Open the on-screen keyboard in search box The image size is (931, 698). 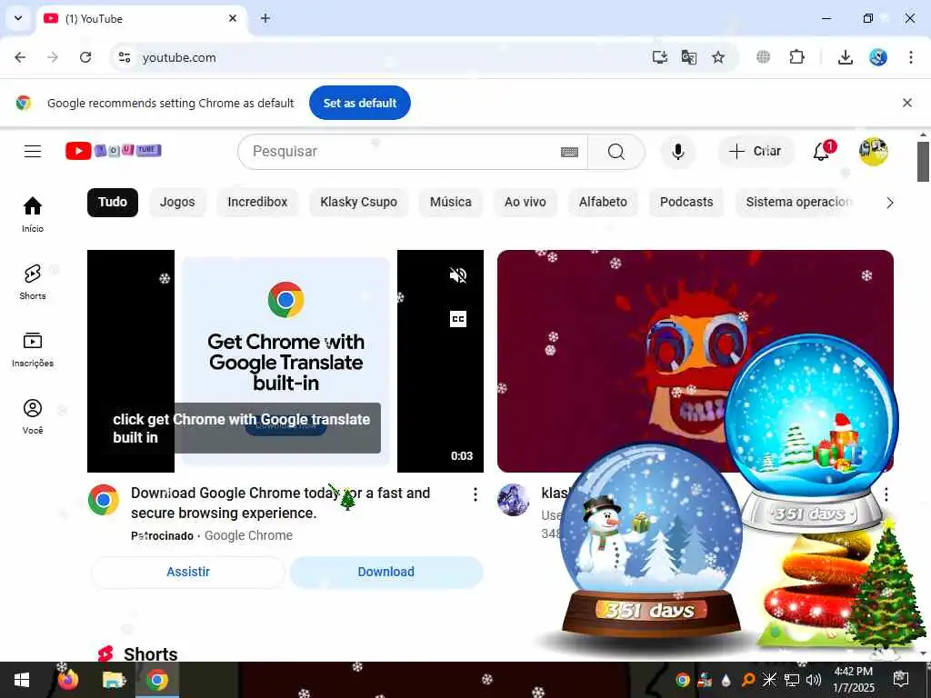pos(569,152)
